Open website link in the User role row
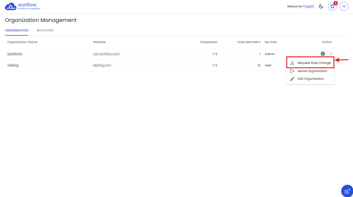 pos(102,65)
